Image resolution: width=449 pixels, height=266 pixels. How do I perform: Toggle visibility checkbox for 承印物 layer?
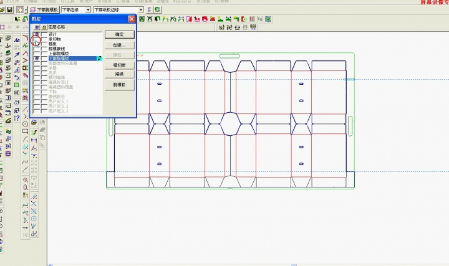pos(36,39)
